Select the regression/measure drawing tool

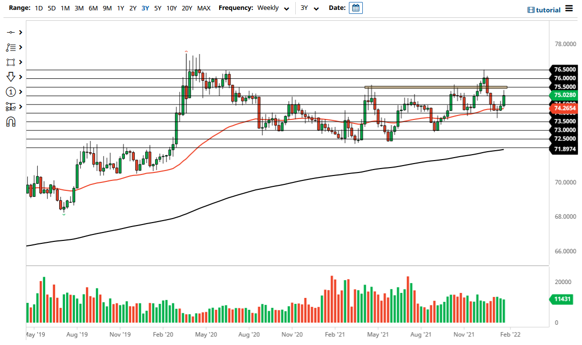tap(11, 107)
